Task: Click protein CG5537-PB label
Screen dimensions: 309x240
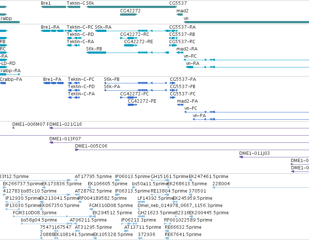Action: coord(183,87)
